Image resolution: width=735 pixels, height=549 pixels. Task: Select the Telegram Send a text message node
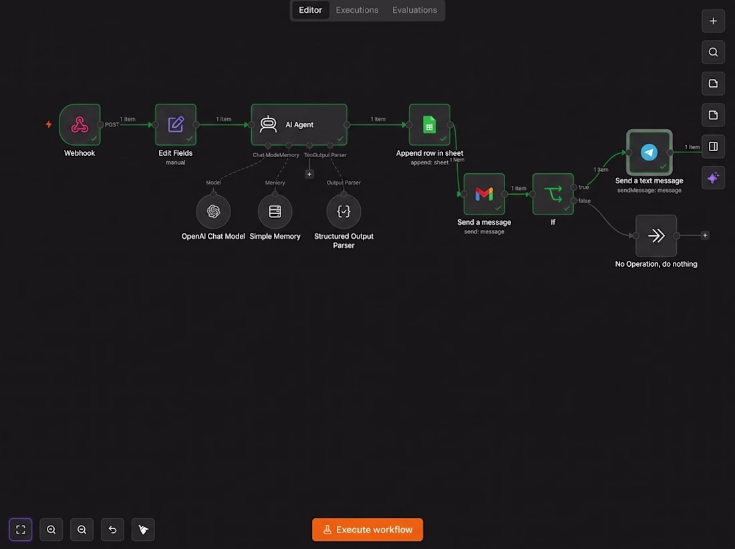(649, 152)
